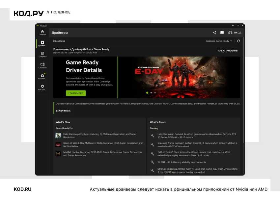Click the SILENT HILL f stability text
The height and width of the screenshot is (199, 280).
pyautogui.click(x=182, y=162)
